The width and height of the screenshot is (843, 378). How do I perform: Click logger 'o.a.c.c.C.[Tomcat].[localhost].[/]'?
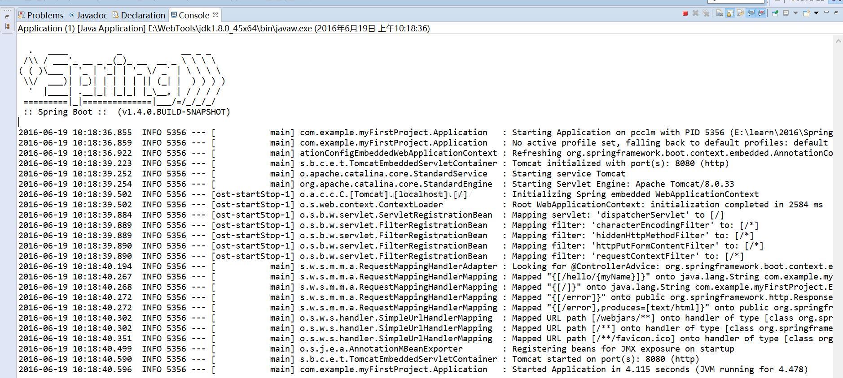pyautogui.click(x=384, y=194)
